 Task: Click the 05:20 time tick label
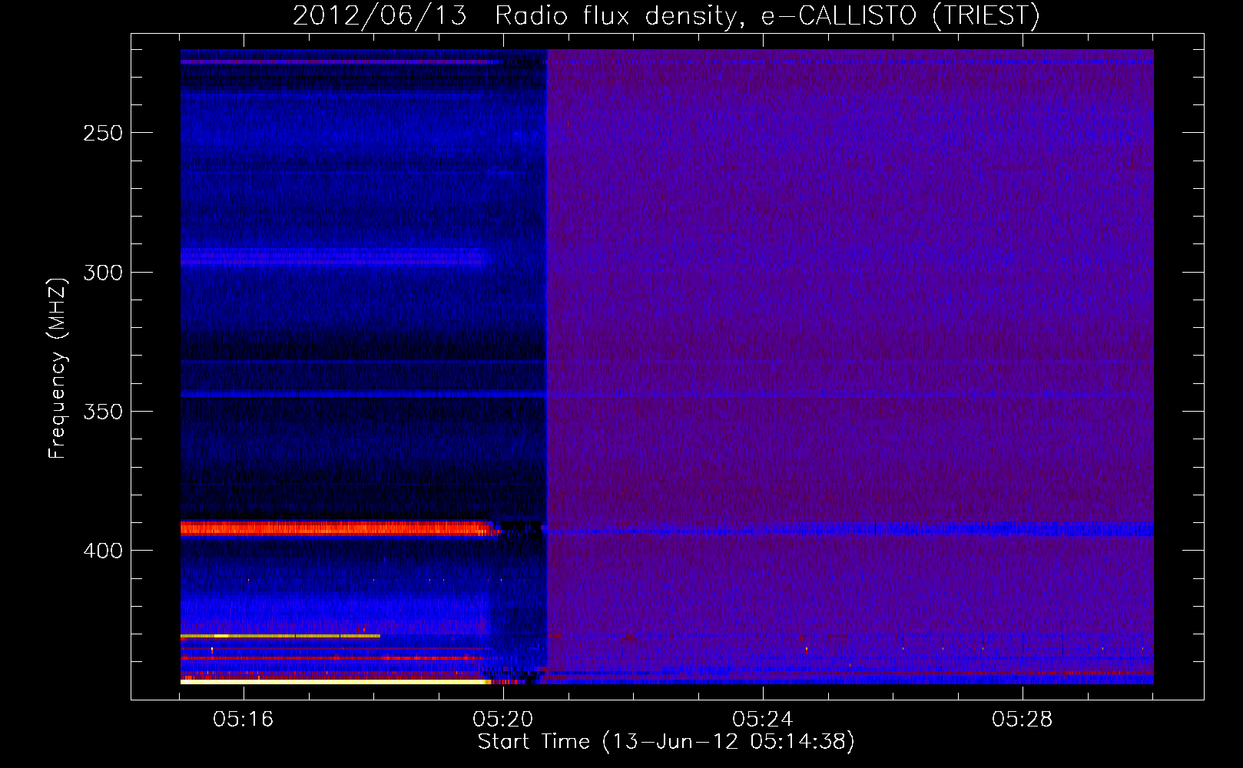point(503,720)
